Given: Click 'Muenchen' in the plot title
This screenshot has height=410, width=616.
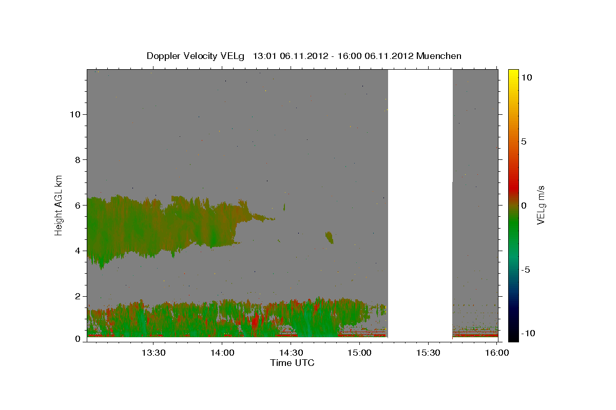Looking at the screenshot, I should click(439, 56).
